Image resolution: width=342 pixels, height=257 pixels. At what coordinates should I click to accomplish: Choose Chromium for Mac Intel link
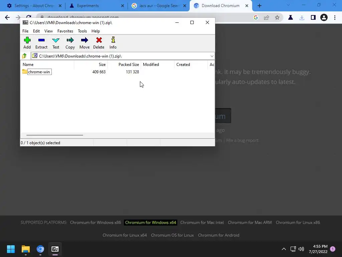[x=202, y=223]
